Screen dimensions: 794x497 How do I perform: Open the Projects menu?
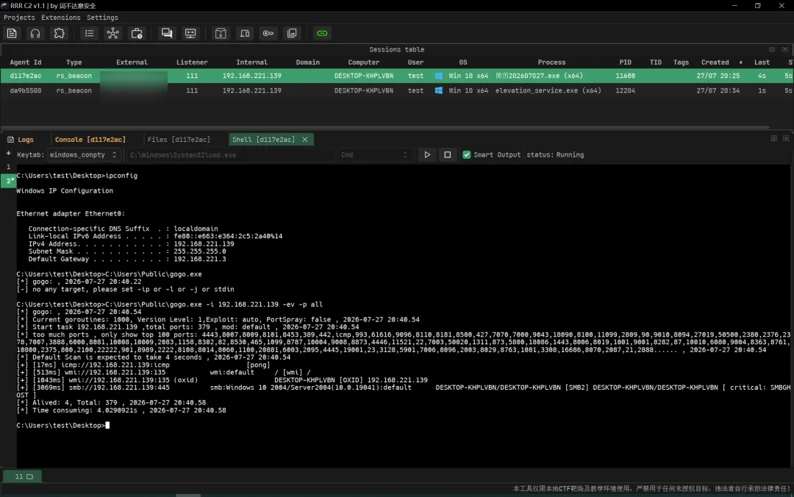click(19, 17)
